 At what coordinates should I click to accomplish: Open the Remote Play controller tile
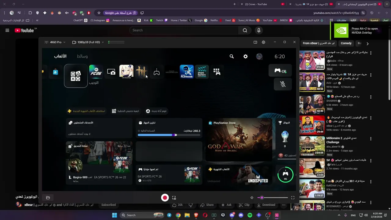[x=156, y=72]
